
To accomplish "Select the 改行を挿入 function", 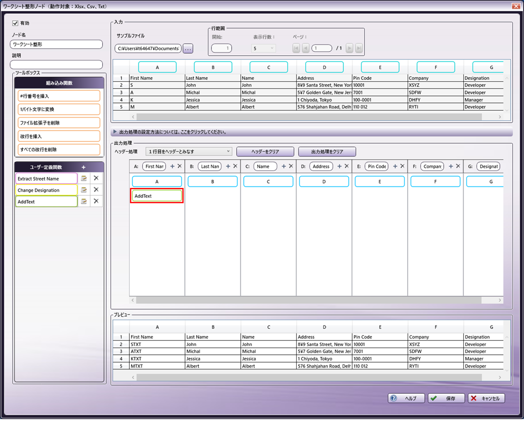I will pos(59,136).
